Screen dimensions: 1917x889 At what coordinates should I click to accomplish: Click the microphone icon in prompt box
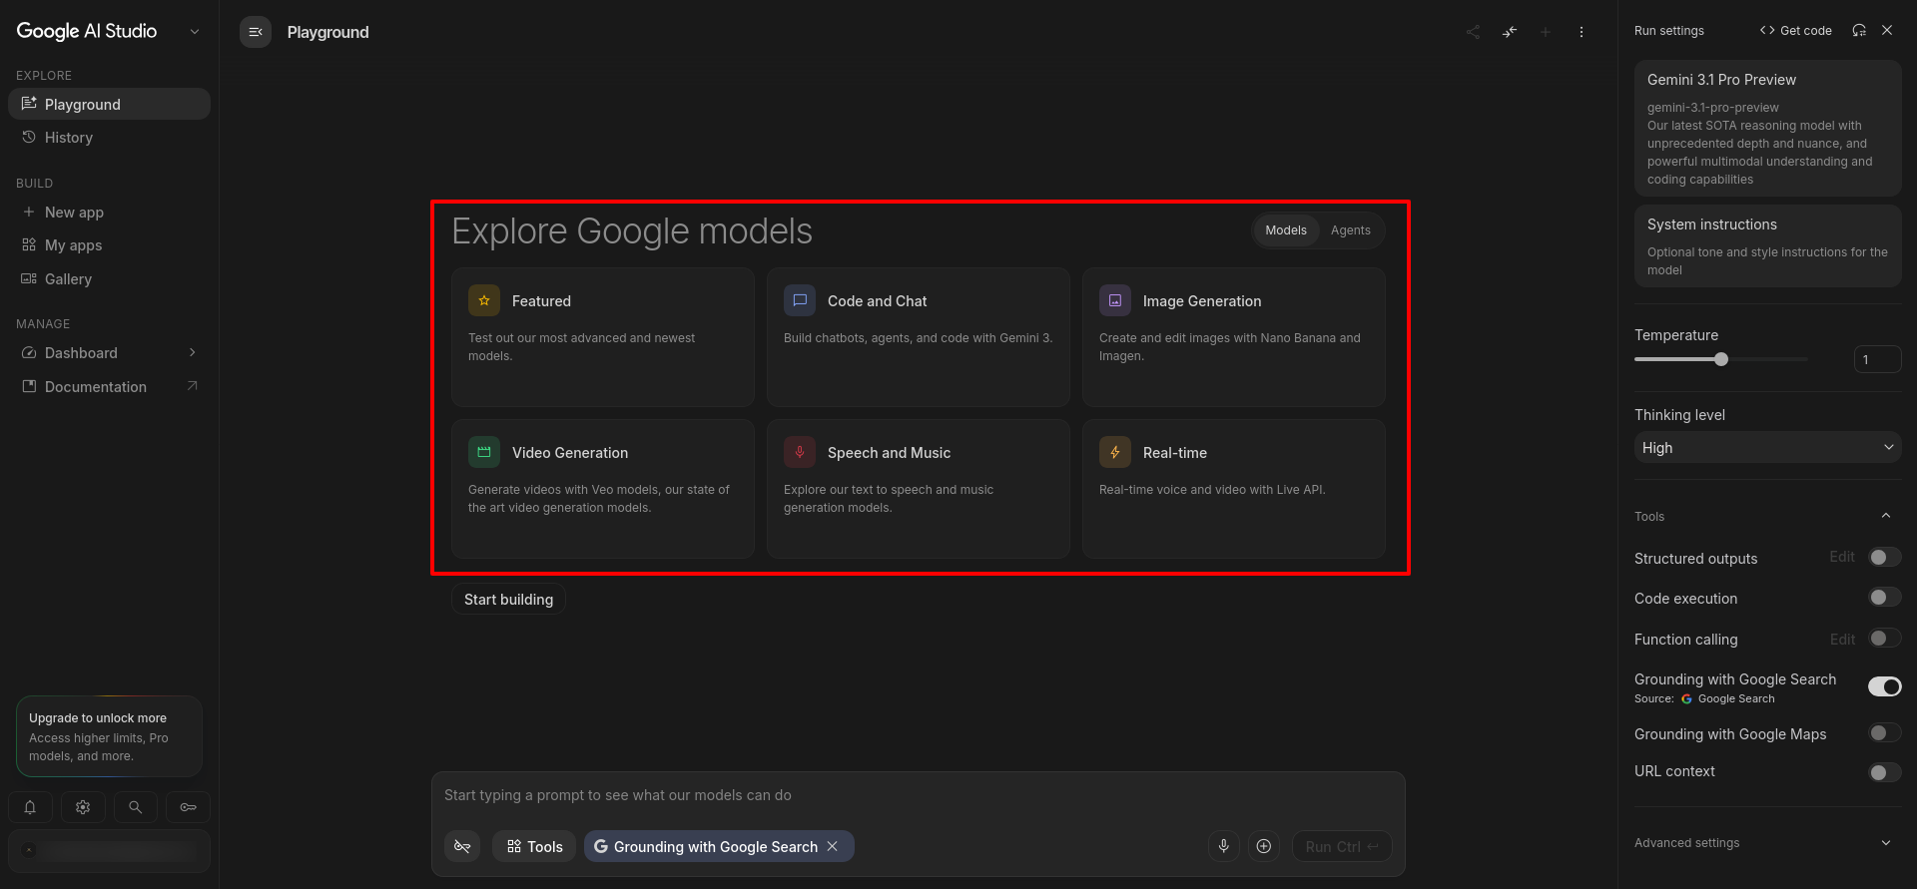pyautogui.click(x=1224, y=846)
